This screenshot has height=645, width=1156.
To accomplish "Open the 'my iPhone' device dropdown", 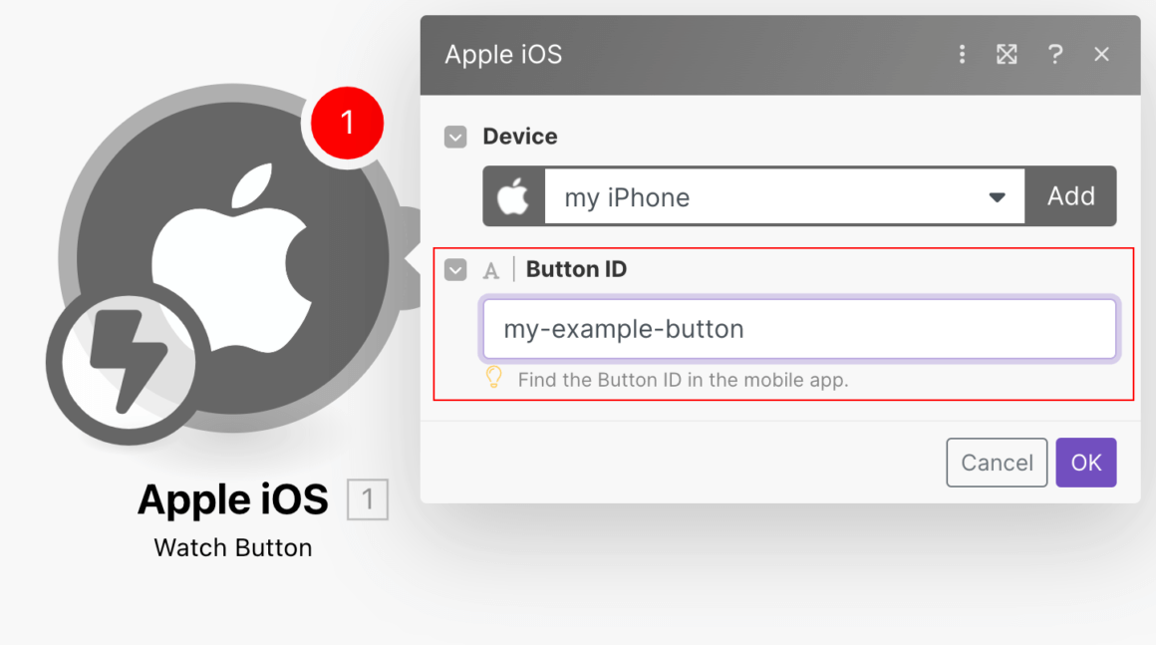I will coord(767,196).
